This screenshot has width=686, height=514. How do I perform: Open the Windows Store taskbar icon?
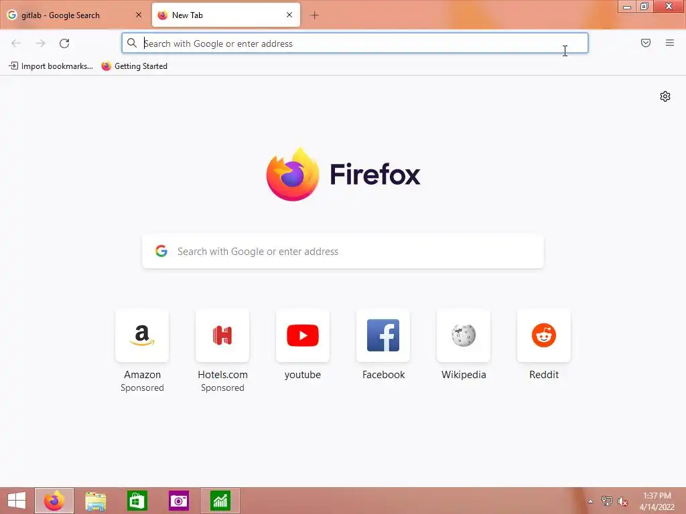[137, 501]
